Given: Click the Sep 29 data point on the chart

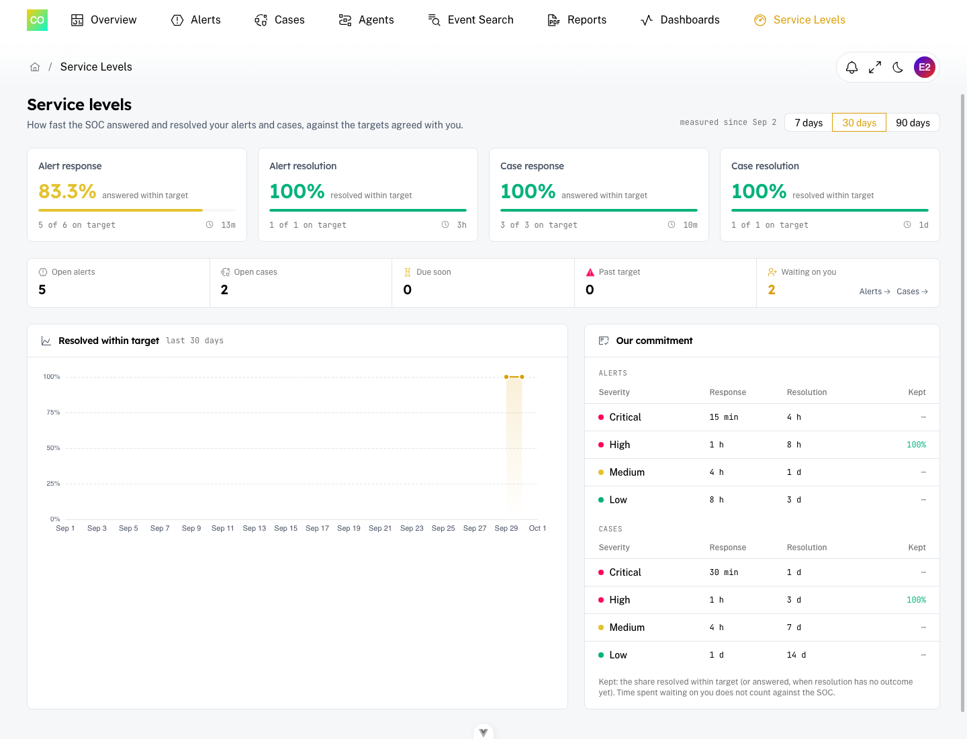Looking at the screenshot, I should (x=506, y=377).
